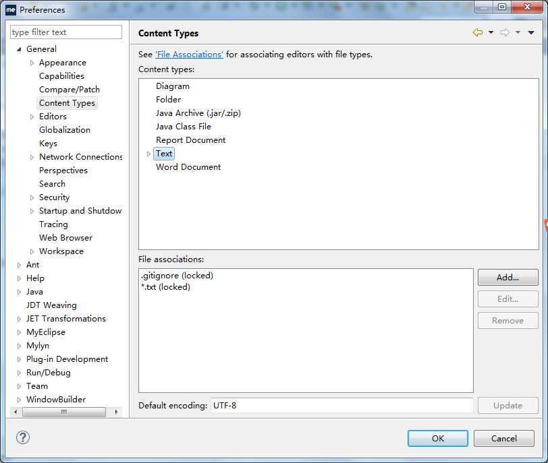Viewport: 548px width, 463px height.
Task: Click the back navigation arrow icon
Action: coord(478,32)
